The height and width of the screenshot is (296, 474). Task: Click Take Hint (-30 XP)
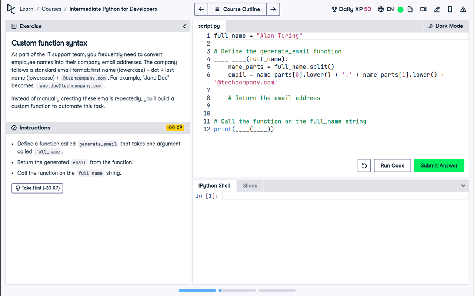(x=37, y=188)
